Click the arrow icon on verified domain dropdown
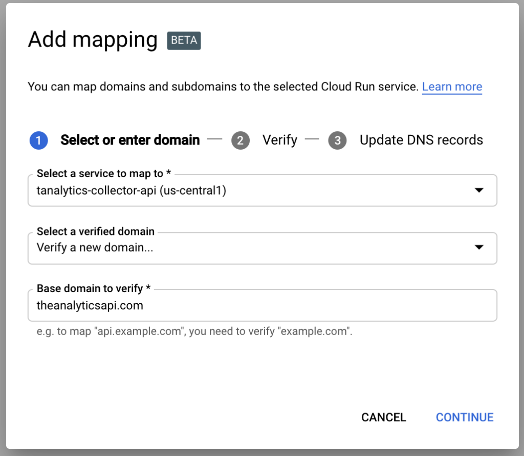This screenshot has width=524, height=456. (479, 248)
